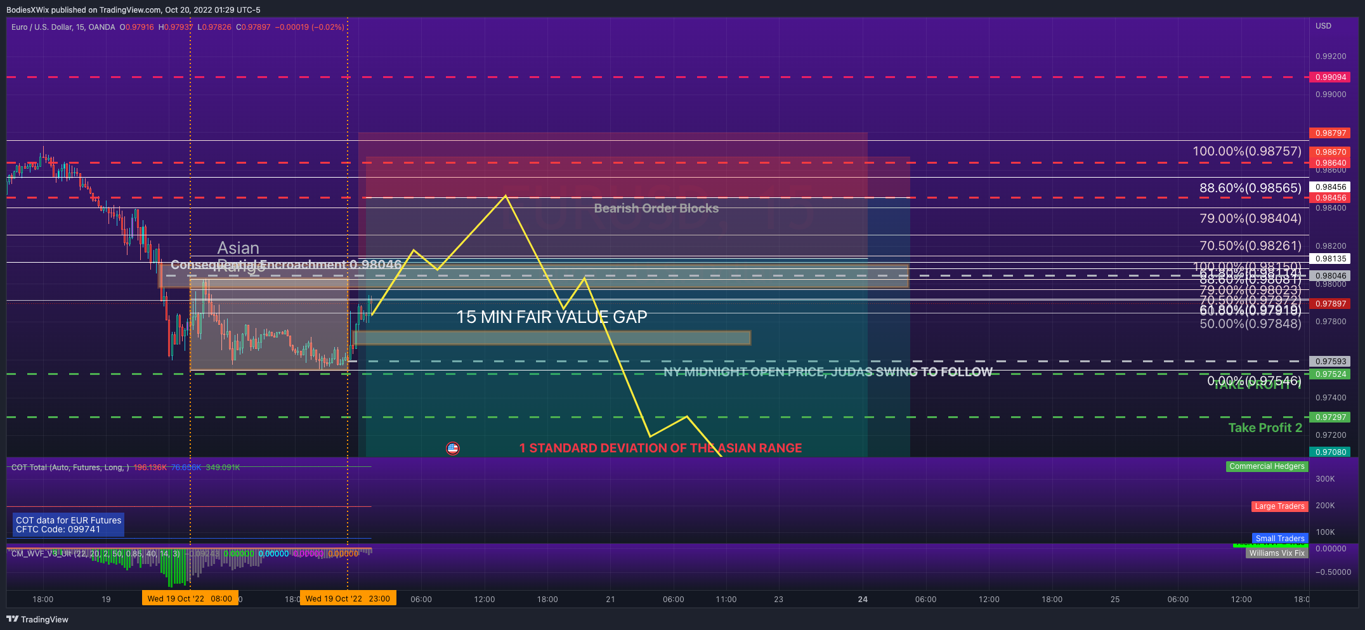The width and height of the screenshot is (1365, 630).
Task: Click the TradingView logo at bottom left
Action: (37, 619)
